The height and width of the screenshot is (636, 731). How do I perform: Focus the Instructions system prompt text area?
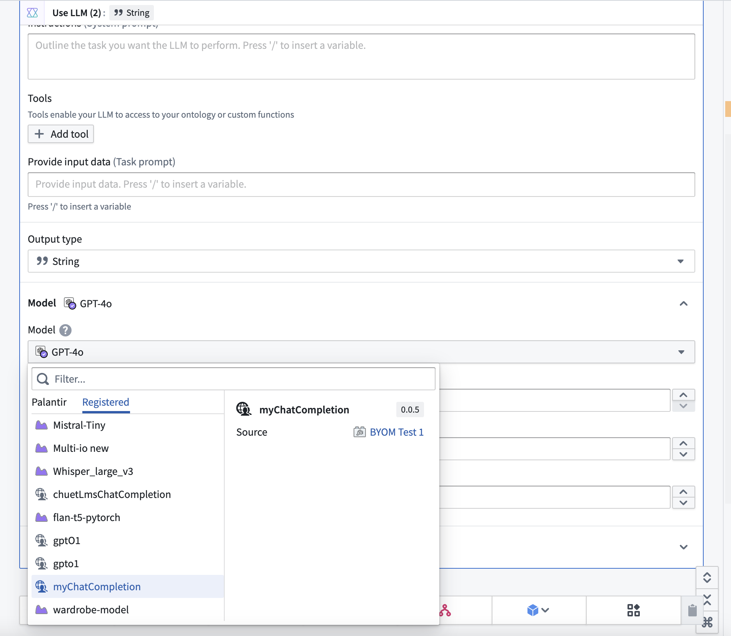tap(361, 57)
